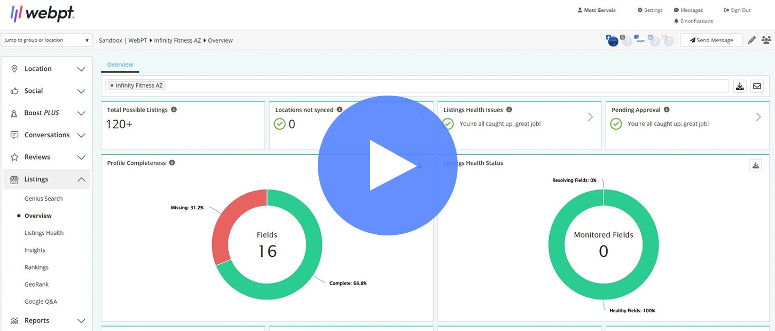Click the email report envelope icon
The image size is (775, 331).
tap(757, 86)
